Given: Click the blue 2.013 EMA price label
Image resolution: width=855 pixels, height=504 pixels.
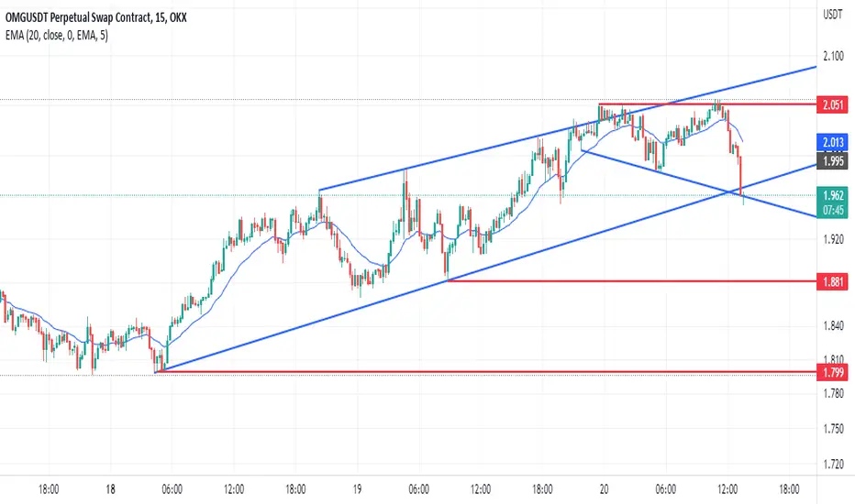Looking at the screenshot, I should 832,143.
